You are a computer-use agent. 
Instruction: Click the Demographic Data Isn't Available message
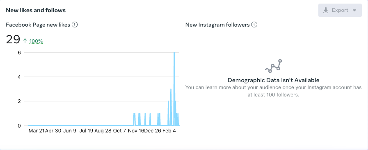click(x=273, y=80)
